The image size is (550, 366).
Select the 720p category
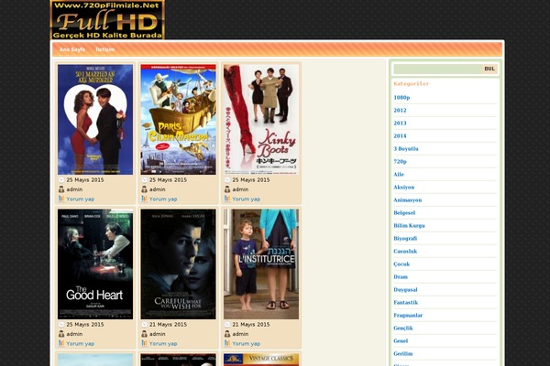(400, 161)
